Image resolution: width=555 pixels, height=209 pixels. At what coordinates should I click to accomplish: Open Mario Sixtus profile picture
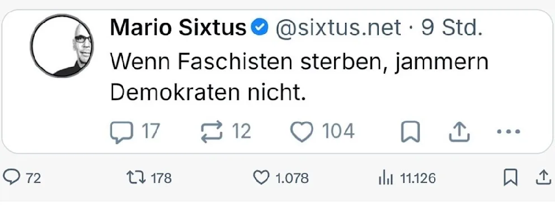coord(62,46)
